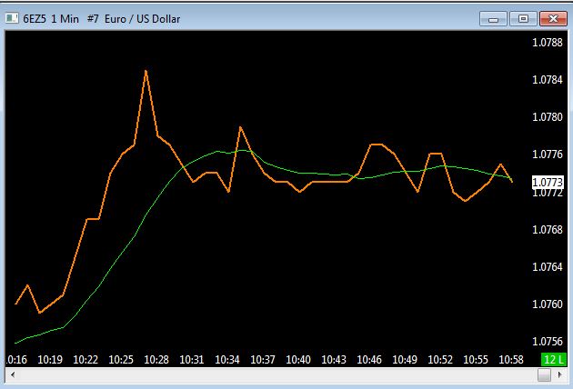This screenshot has height=389, width=573.
Task: Click the 1.0776 price axis label
Action: [x=548, y=155]
